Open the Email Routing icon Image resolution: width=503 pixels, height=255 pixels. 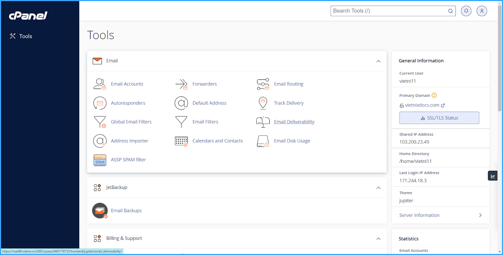tap(263, 84)
